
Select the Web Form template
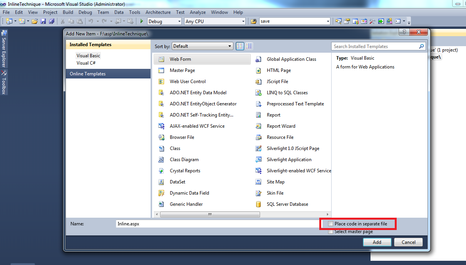202,59
